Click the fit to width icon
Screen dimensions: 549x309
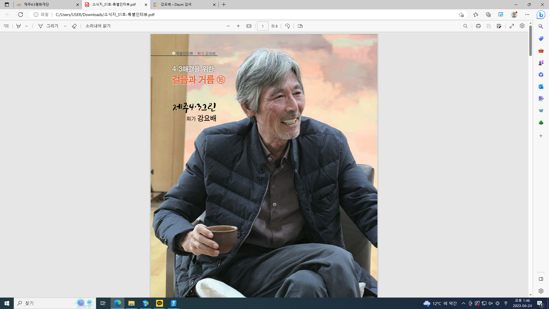249,26
